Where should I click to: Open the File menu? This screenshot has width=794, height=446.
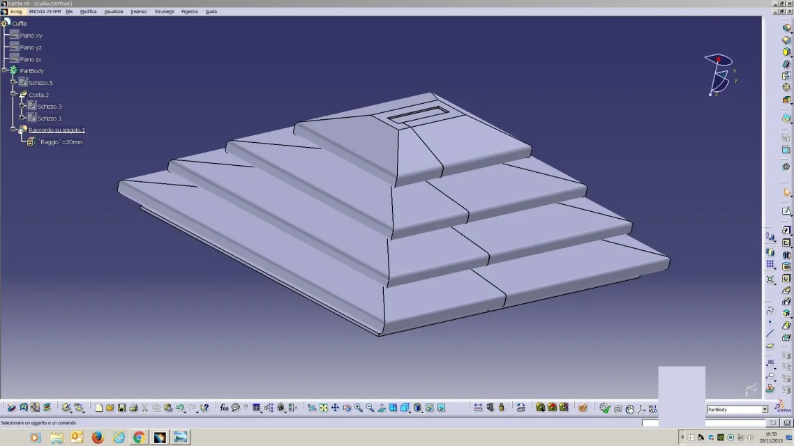[x=69, y=12]
